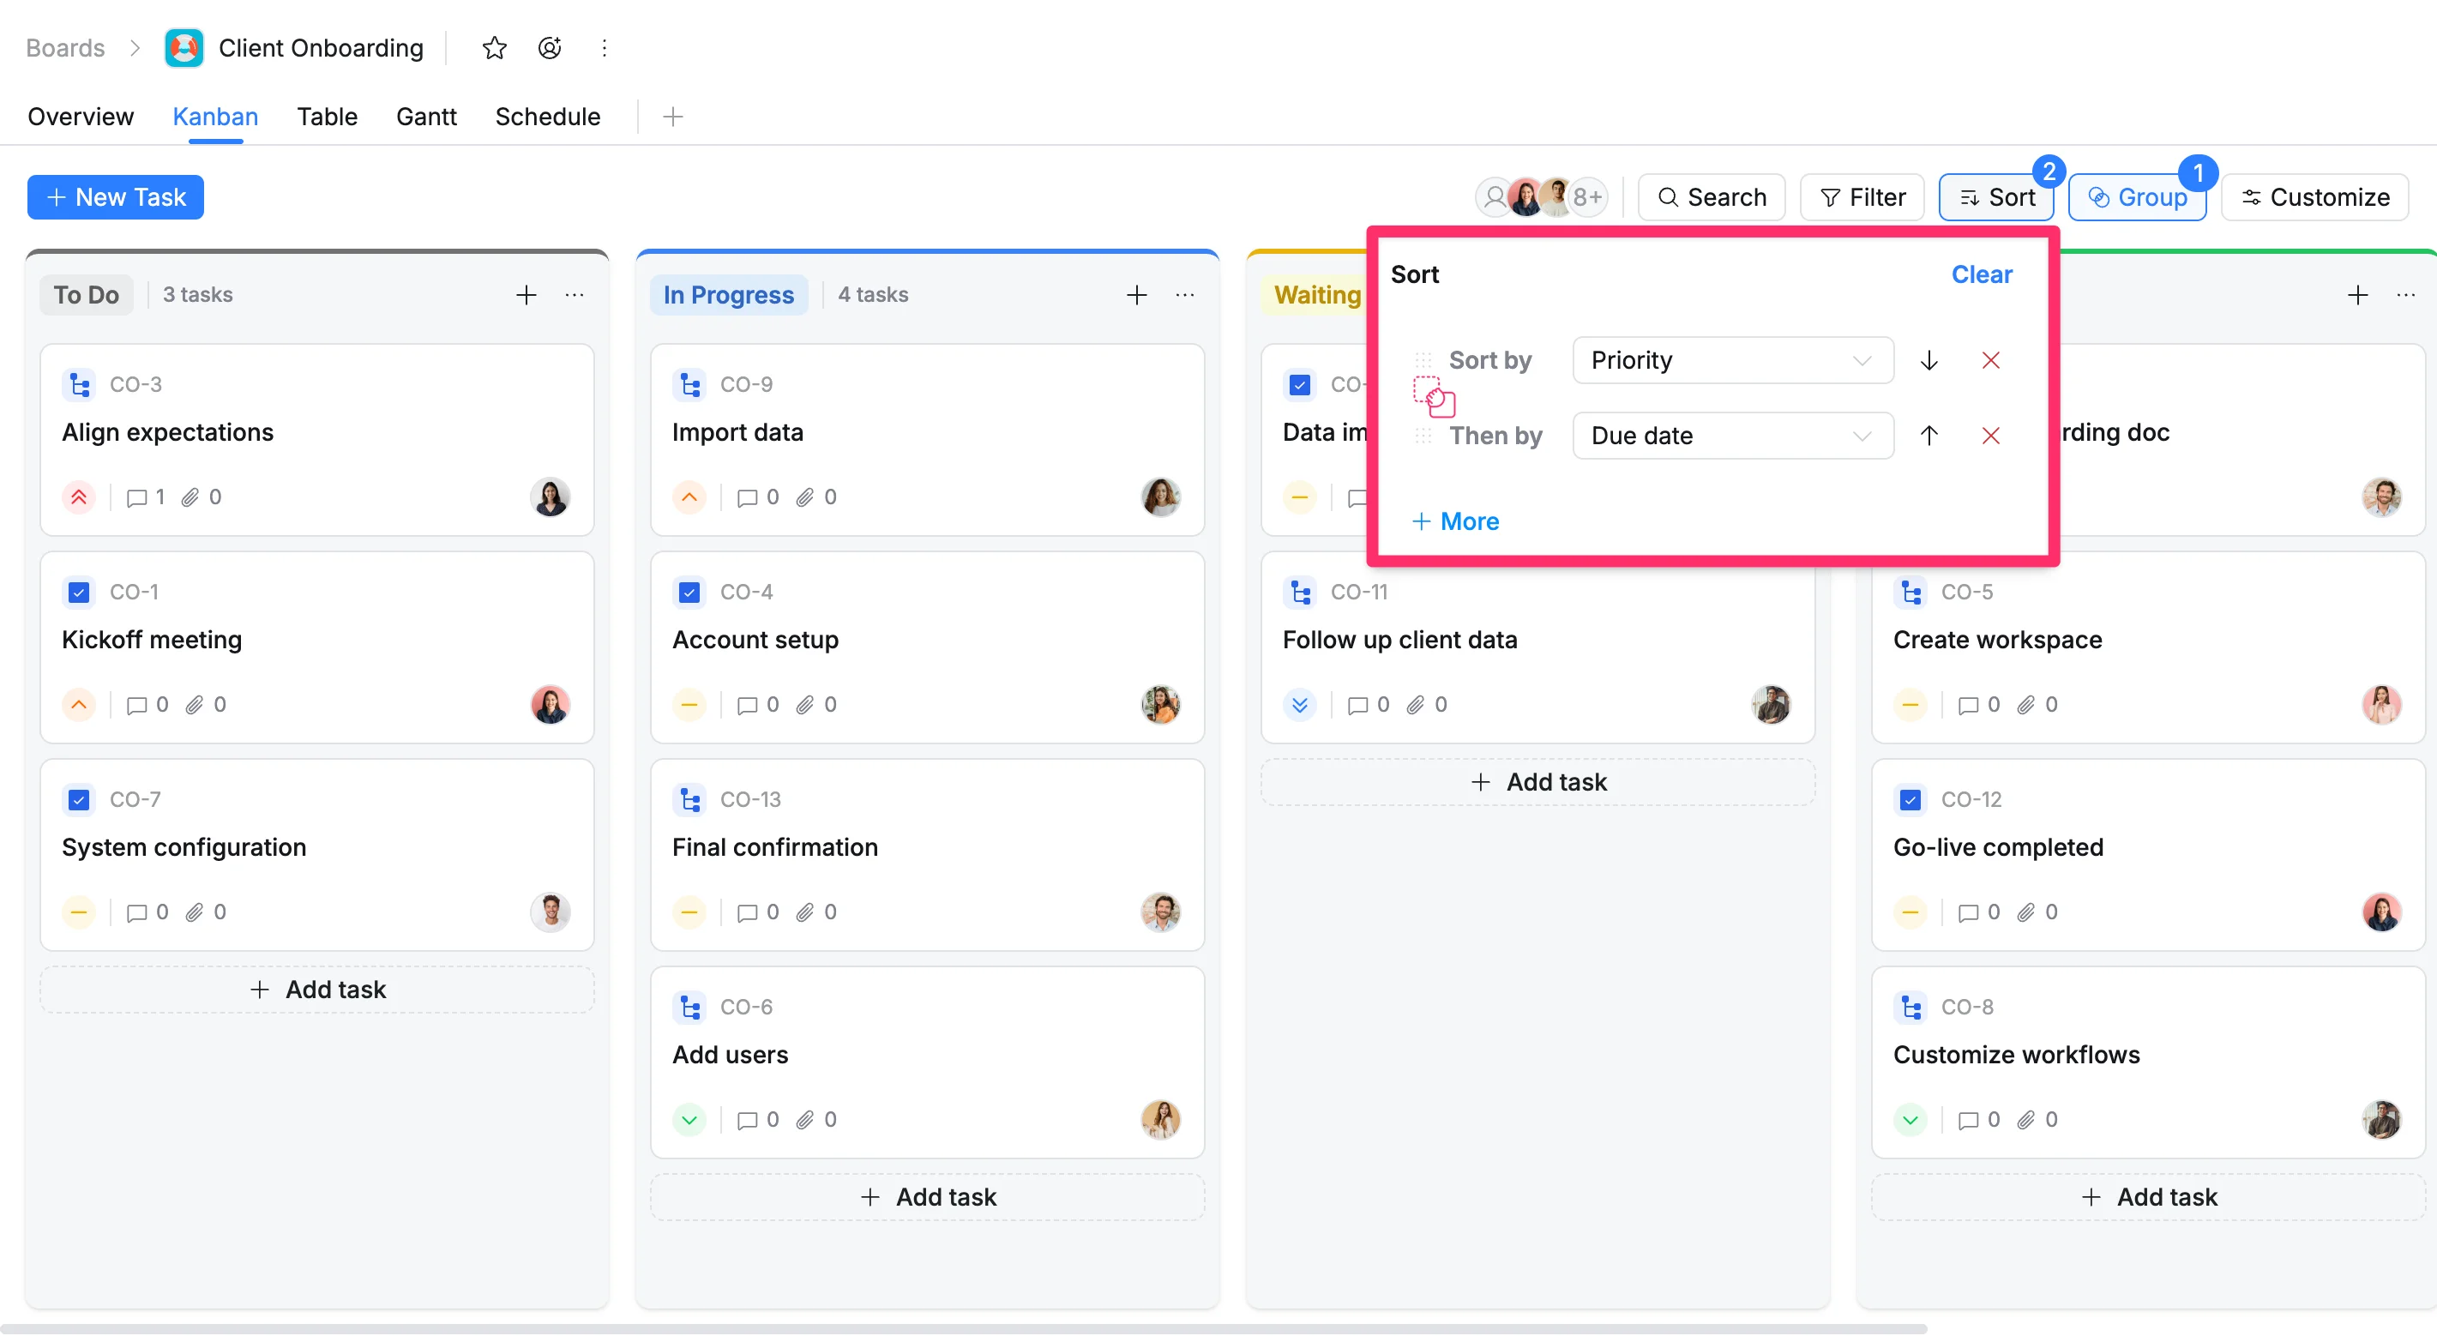The image size is (2437, 1336).
Task: Add another sort rule with More
Action: (1455, 521)
